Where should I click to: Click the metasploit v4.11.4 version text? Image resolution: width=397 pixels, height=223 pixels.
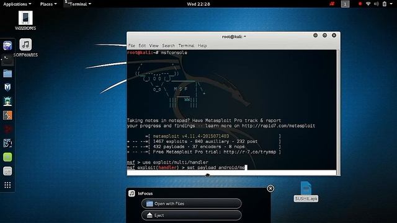pos(191,136)
